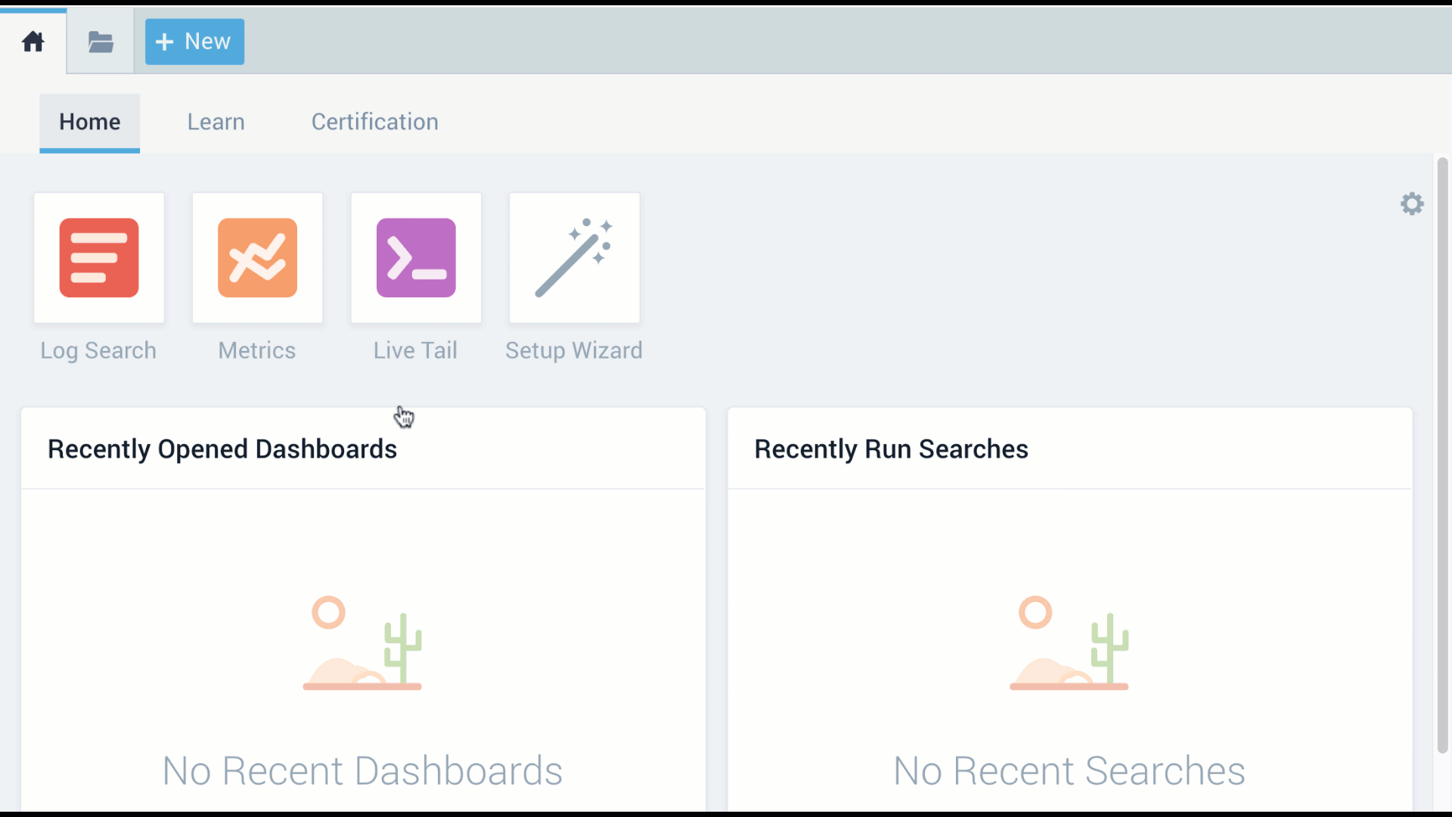Viewport: 1452px width, 817px height.
Task: Start the Setup Wizard wand icon
Action: [575, 258]
